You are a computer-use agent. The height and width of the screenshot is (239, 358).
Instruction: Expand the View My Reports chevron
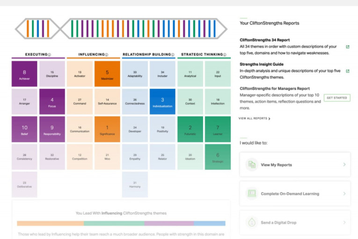pyautogui.click(x=344, y=164)
